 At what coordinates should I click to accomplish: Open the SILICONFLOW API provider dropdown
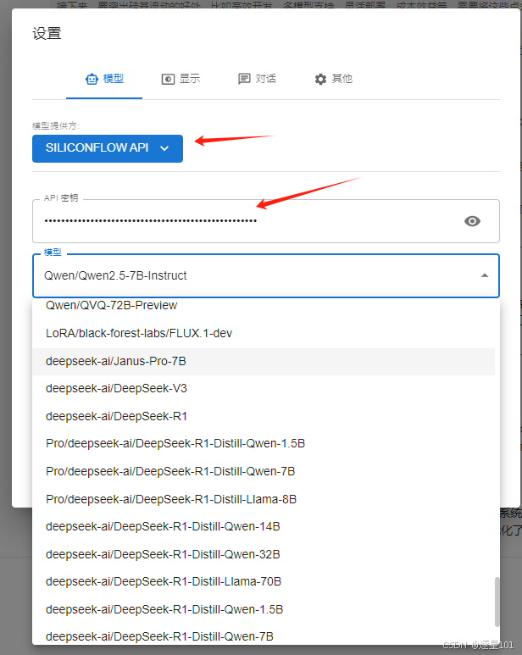click(x=108, y=148)
